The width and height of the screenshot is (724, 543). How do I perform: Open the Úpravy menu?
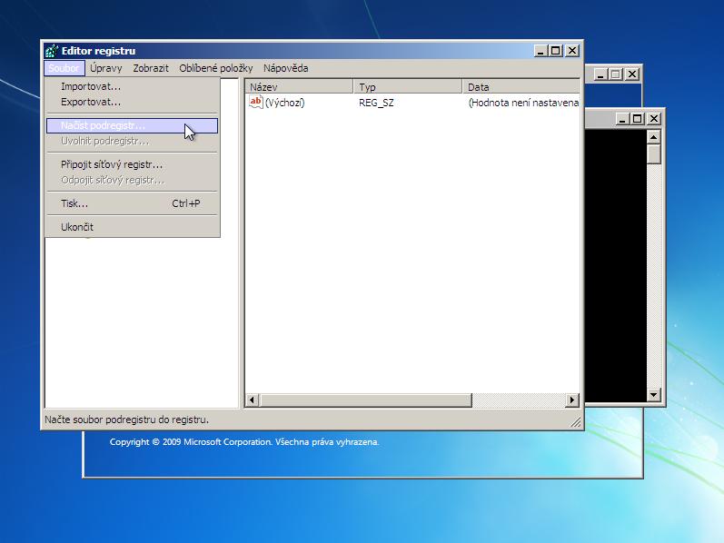click(x=106, y=68)
